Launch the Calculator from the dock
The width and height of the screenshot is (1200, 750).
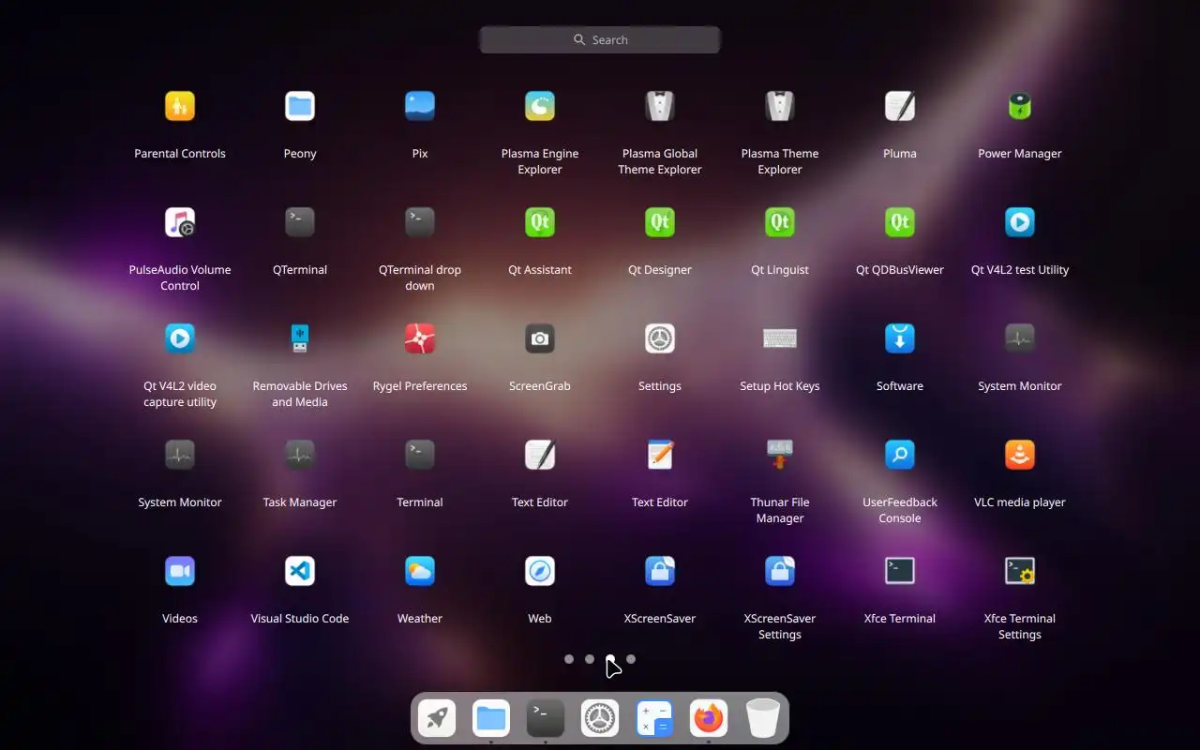point(654,719)
